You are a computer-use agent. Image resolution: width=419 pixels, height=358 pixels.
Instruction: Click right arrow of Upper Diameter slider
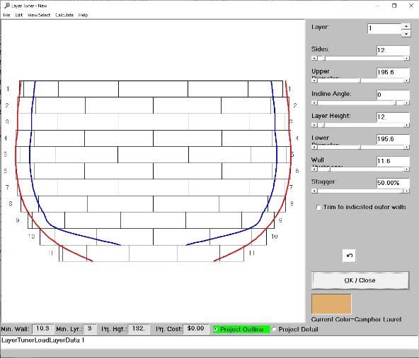point(406,80)
